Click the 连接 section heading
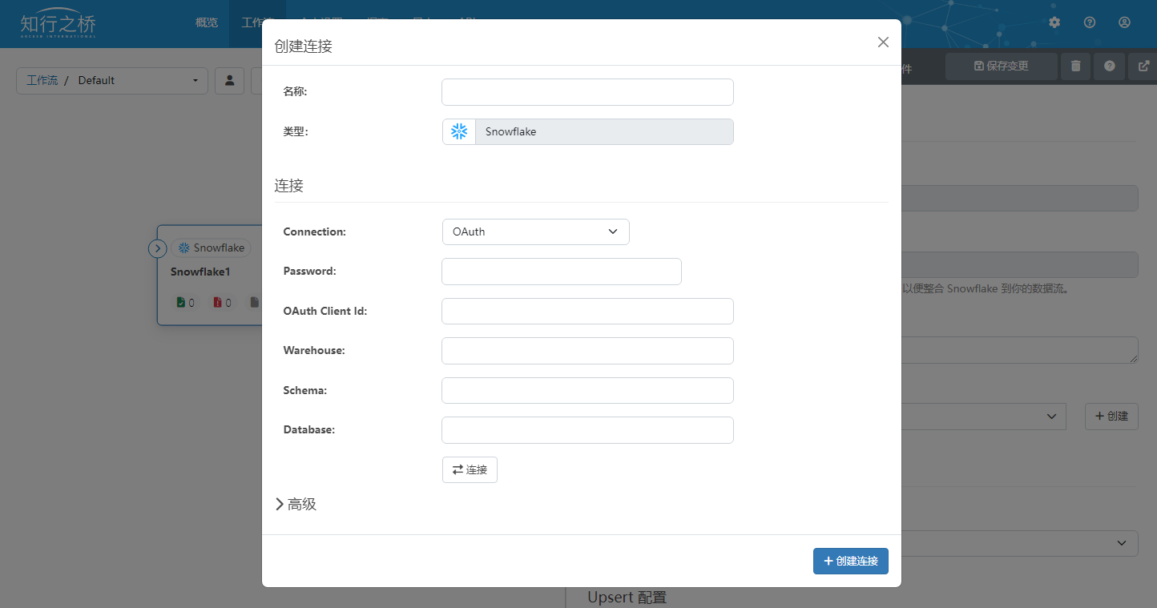 (289, 186)
